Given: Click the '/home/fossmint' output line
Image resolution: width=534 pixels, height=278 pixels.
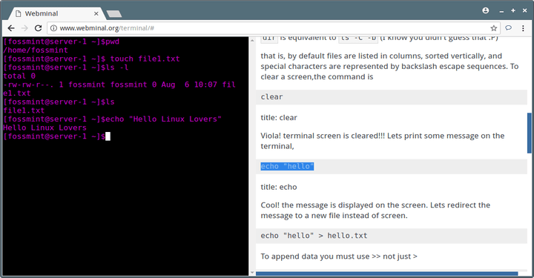Looking at the screenshot, I should coord(36,50).
